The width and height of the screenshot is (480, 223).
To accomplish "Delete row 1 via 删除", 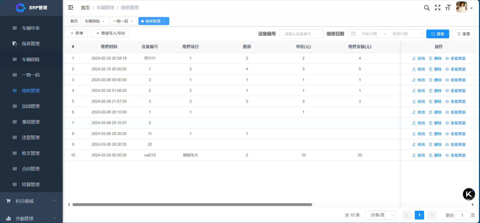I will [435, 58].
